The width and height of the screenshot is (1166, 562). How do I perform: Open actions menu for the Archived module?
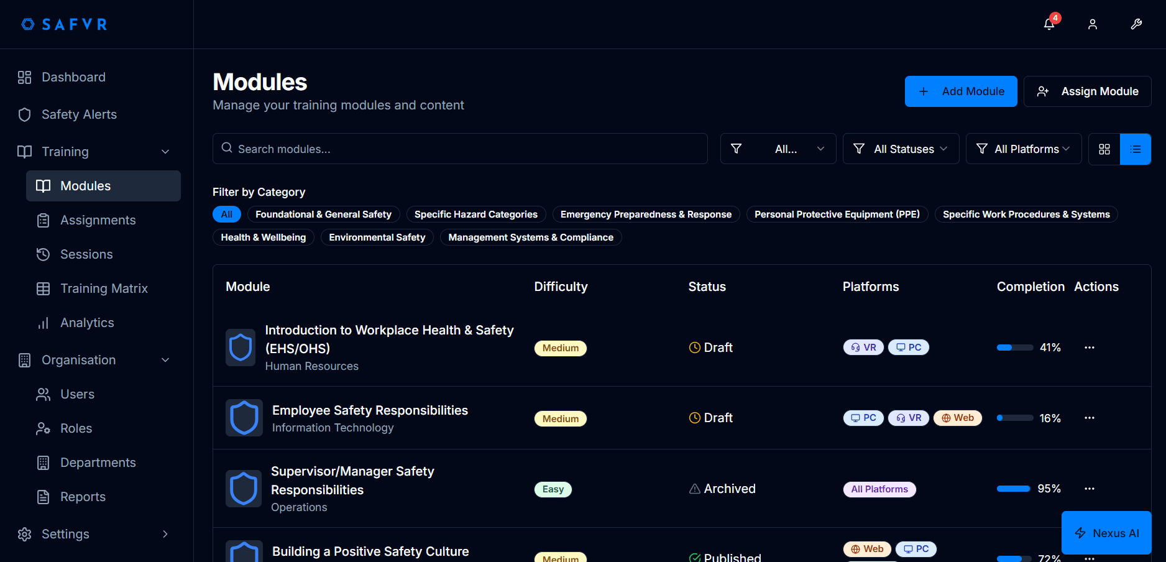coord(1090,489)
